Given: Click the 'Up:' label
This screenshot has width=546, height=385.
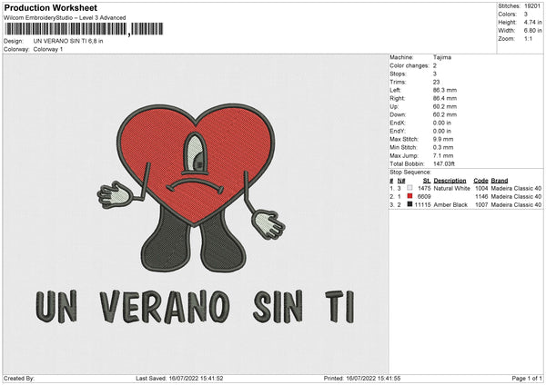Looking at the screenshot, I should point(394,106).
